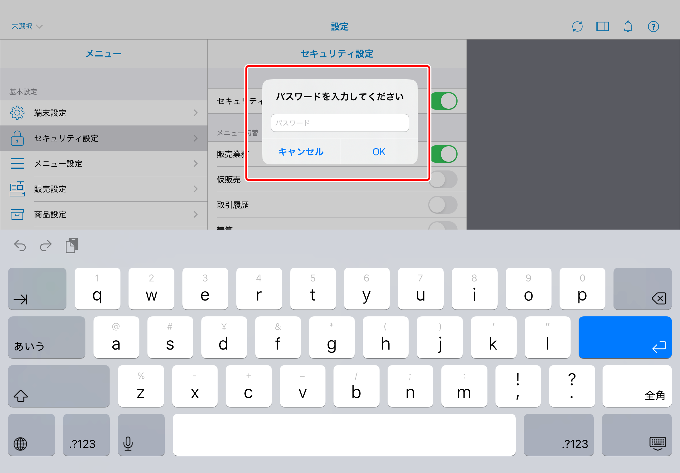Open the 未選択 dropdown
Screen dimensions: 680x473
click(27, 27)
